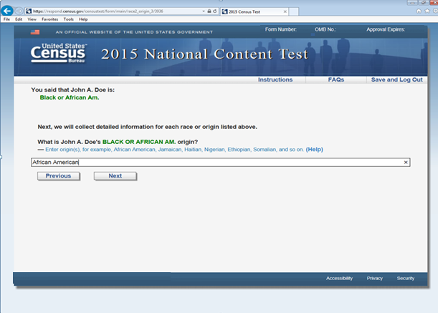Viewport: 438px width, 313px height.
Task: Open a new blank browser tab
Action: coord(293,11)
